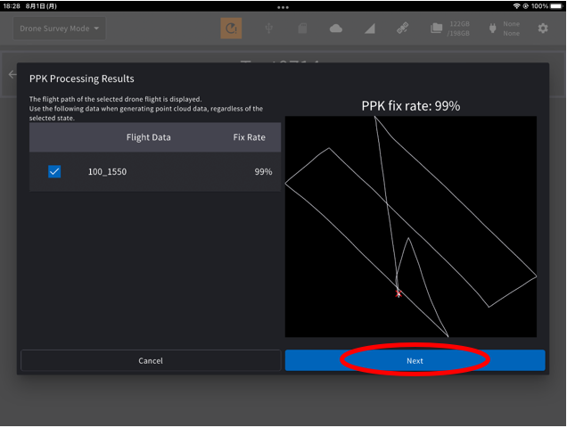This screenshot has height=428, width=567.
Task: Uncheck the 100_1550 flight data checkbox
Action: [x=54, y=171]
